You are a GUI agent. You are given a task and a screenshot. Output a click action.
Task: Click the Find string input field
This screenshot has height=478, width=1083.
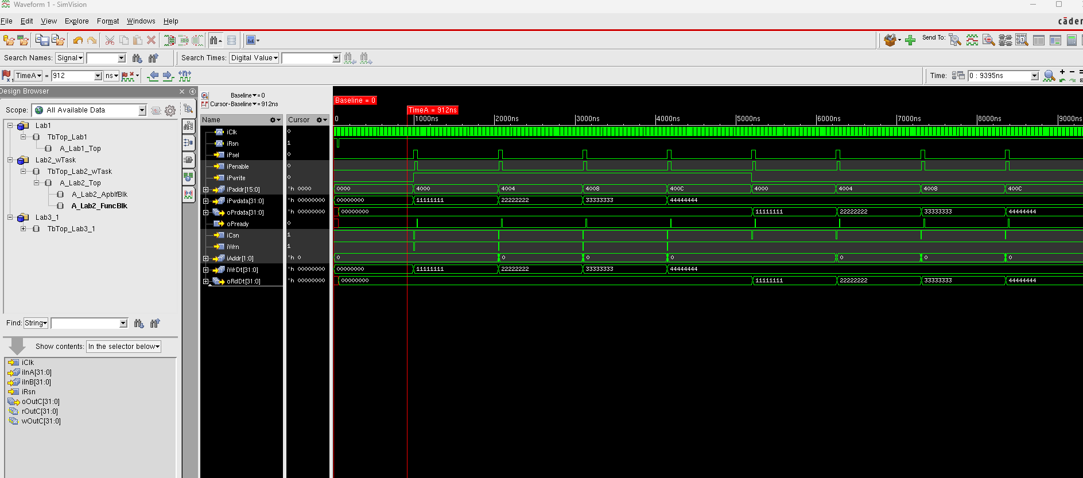point(85,323)
